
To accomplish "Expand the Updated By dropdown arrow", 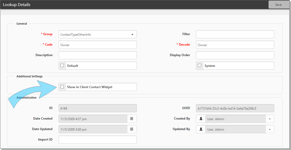I will tap(270, 130).
